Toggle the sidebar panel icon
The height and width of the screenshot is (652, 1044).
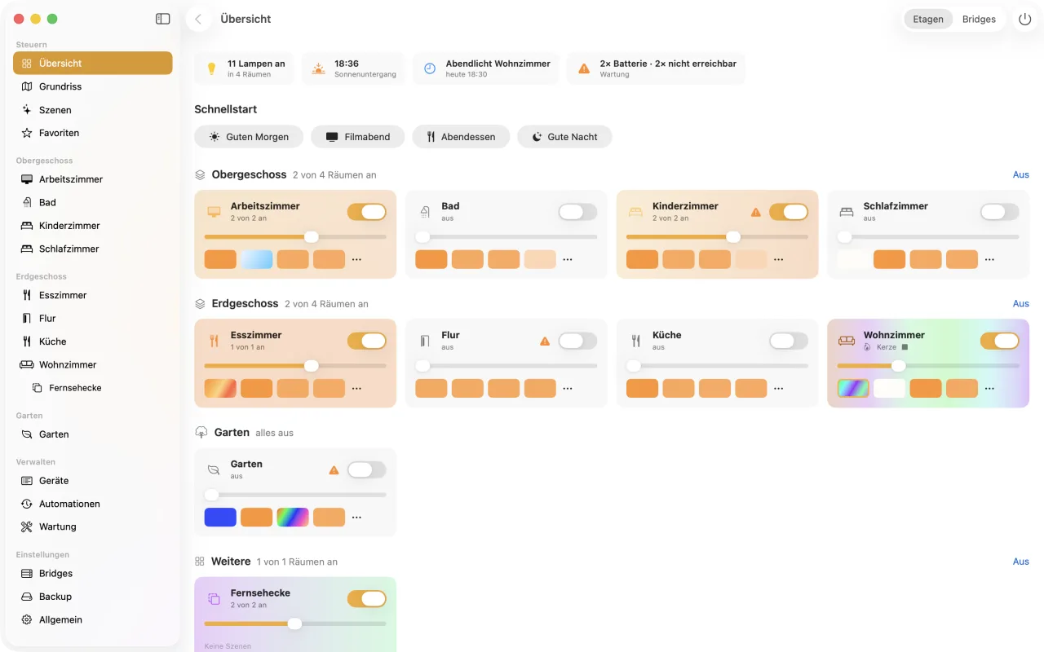pos(163,19)
